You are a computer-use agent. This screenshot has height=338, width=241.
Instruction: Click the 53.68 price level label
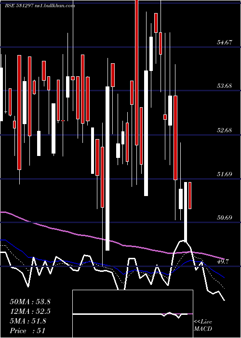[x=225, y=86]
